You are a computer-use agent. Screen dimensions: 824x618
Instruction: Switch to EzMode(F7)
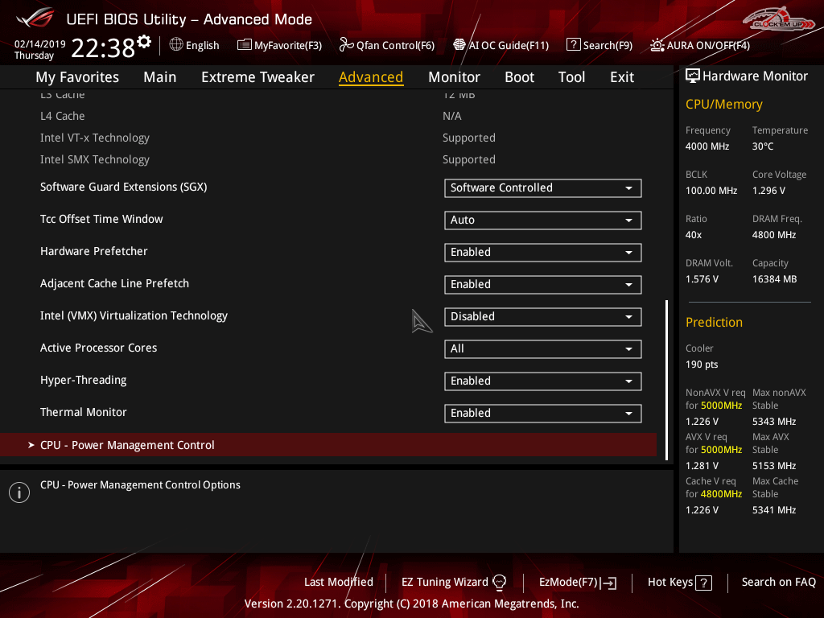pyautogui.click(x=578, y=583)
